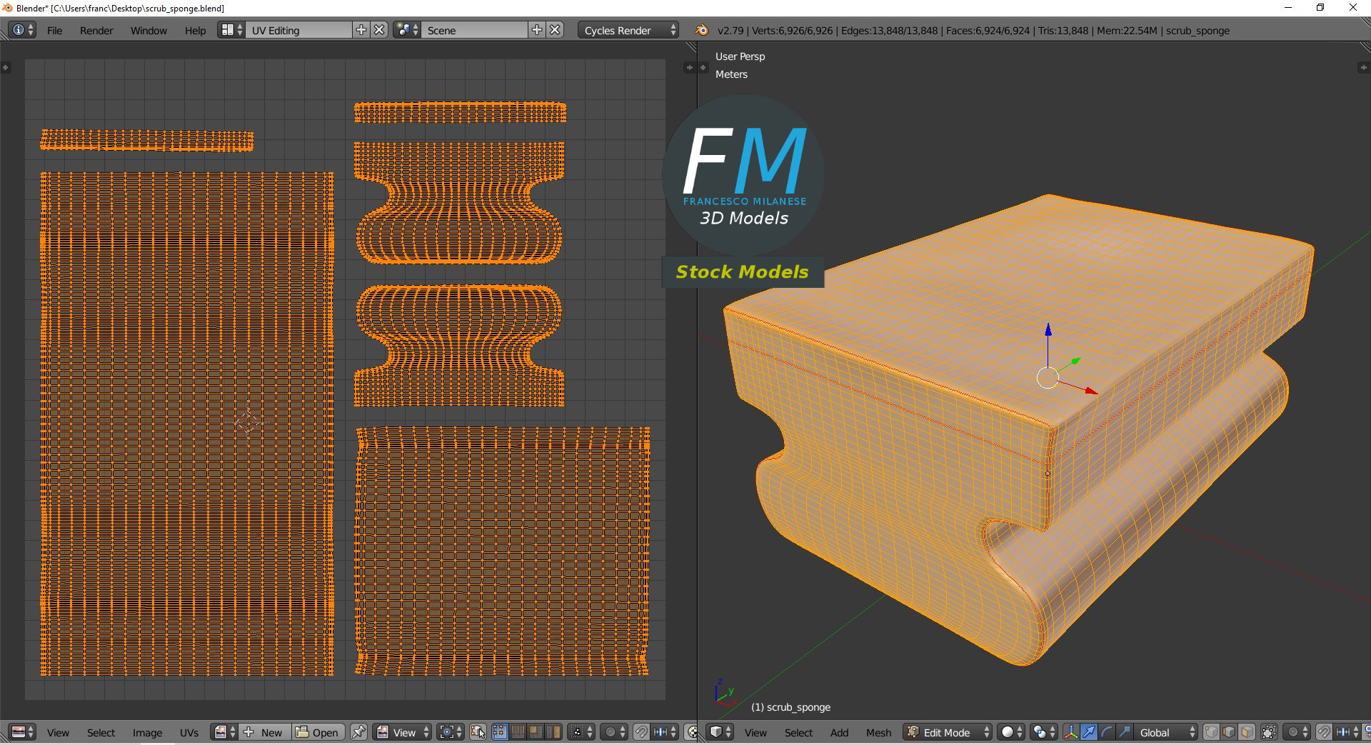Select the UV edge selection mode
This screenshot has height=745, width=1371.
[x=518, y=732]
